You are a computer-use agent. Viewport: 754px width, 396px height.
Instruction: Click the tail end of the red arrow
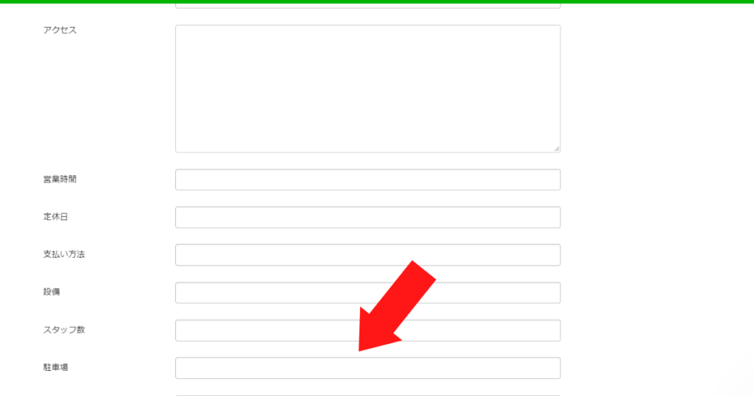tap(424, 270)
